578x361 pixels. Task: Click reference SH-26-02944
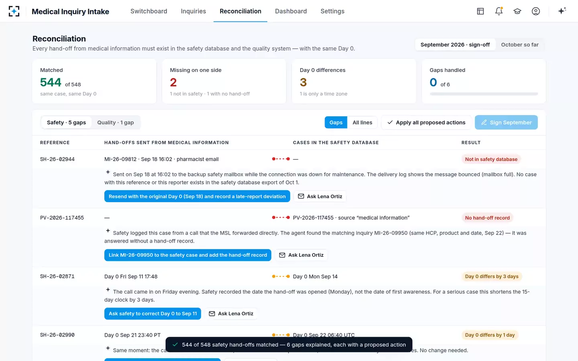(57, 159)
